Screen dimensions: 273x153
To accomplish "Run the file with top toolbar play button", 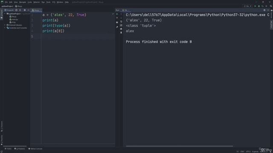I will pos(255,6).
